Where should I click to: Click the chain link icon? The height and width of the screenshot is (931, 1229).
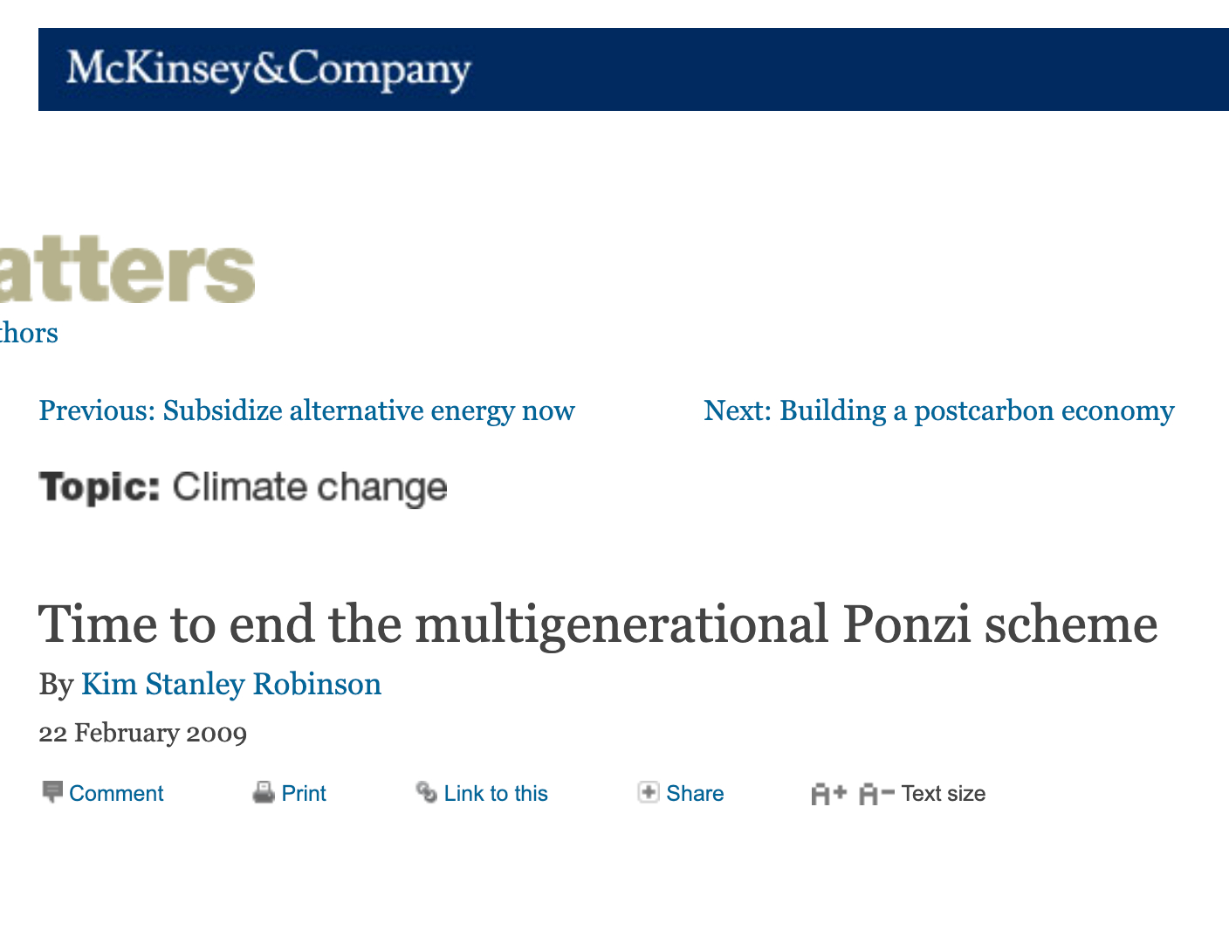pos(426,792)
